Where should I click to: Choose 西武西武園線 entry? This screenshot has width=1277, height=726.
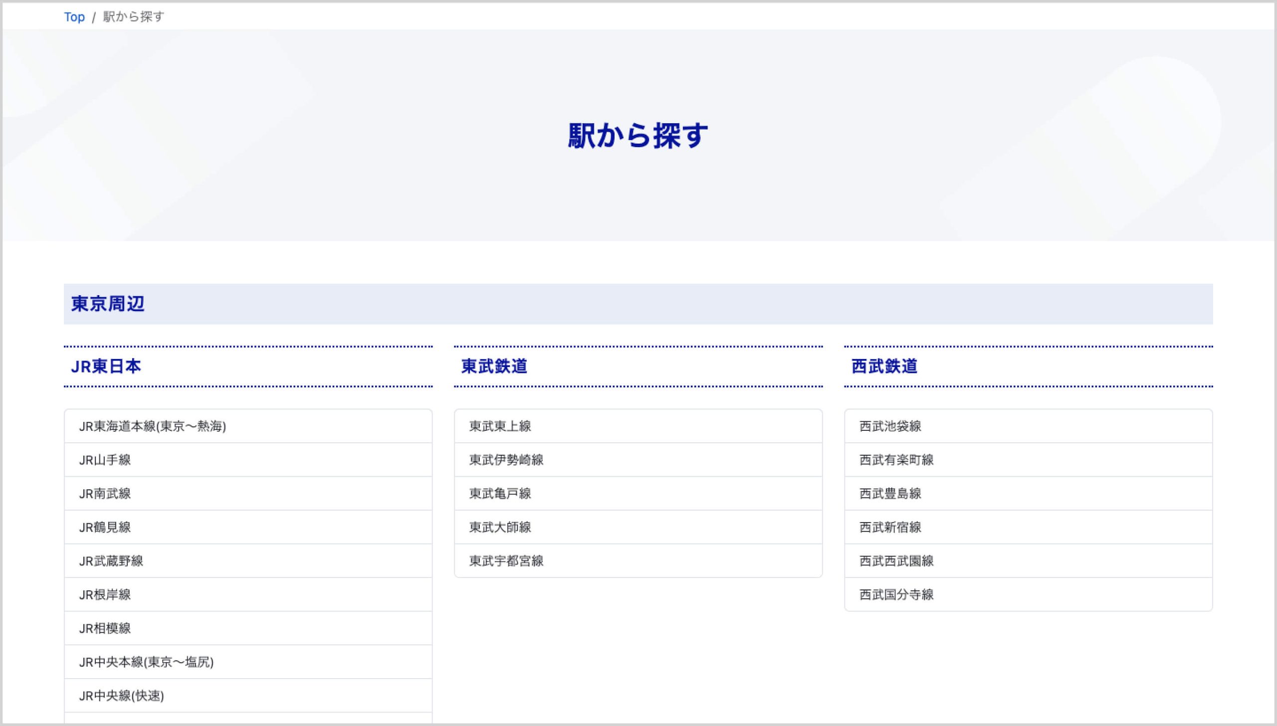pyautogui.click(x=1028, y=560)
